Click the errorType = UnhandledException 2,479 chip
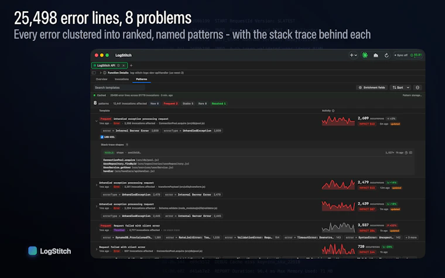Screen dimensions: 445x278 (x=131, y=194)
